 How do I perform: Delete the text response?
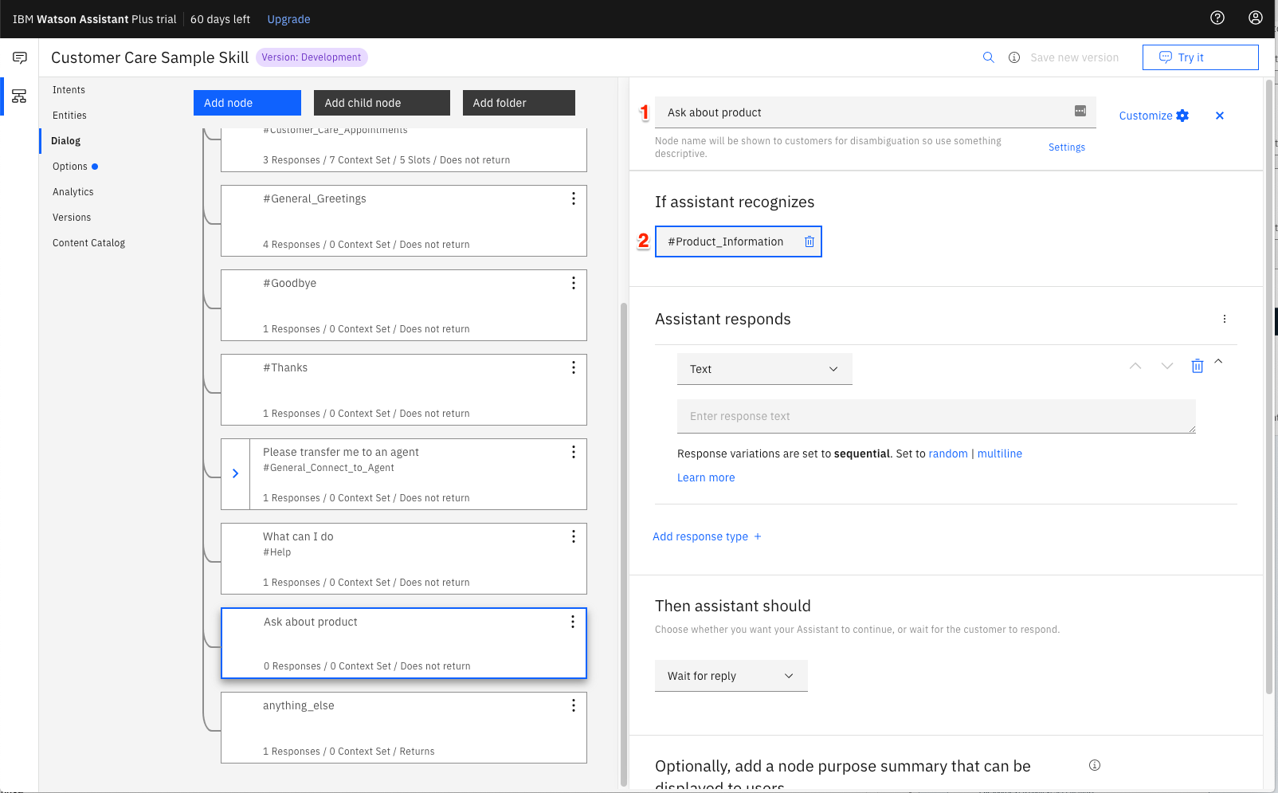coord(1197,366)
